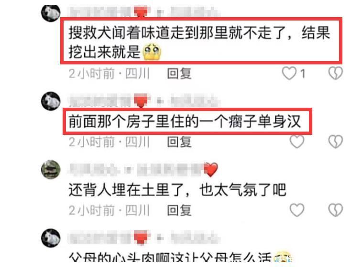Open the green landscape avatar profile
This screenshot has height=267, width=351.
(x=51, y=169)
